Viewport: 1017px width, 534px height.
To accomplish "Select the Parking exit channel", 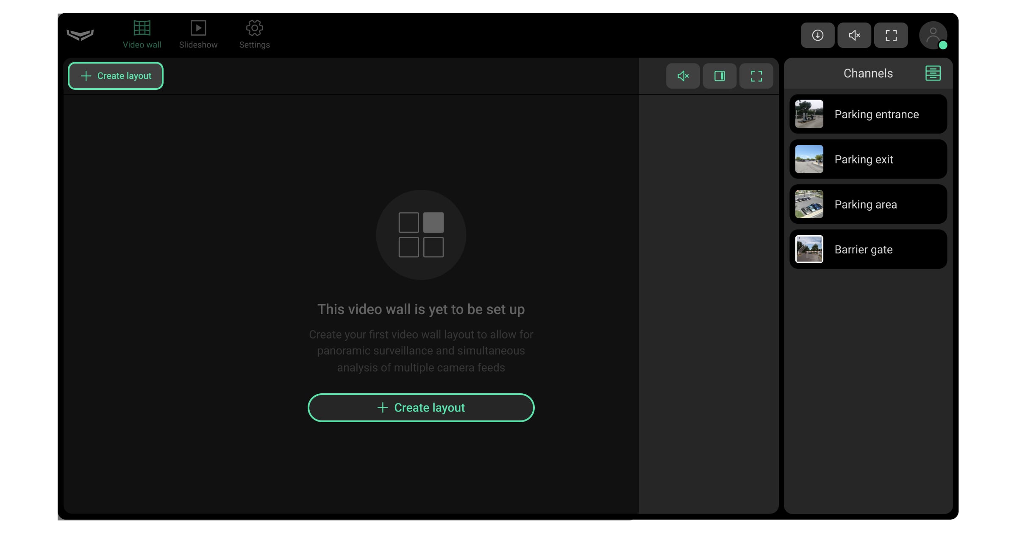I will [868, 159].
